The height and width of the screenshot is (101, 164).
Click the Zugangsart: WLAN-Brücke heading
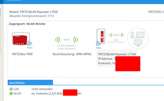[27, 24]
